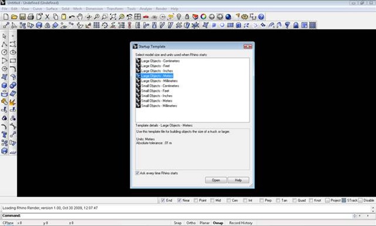The image size is (376, 226).
Task: Select Small Objects - Meters template
Action: pyautogui.click(x=157, y=100)
